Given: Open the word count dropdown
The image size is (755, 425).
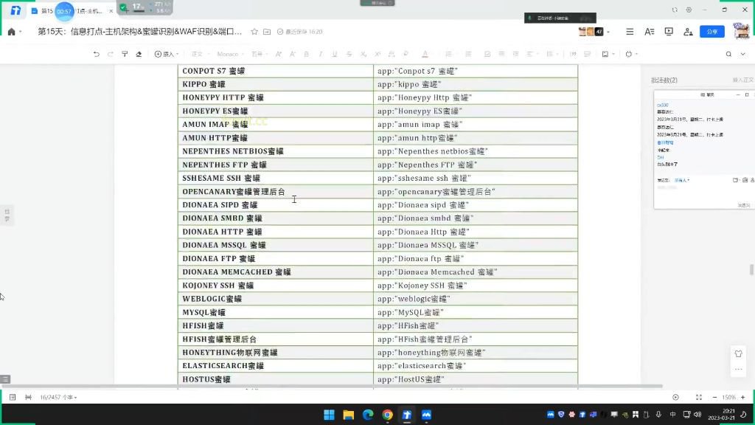Looking at the screenshot, I should pyautogui.click(x=58, y=397).
